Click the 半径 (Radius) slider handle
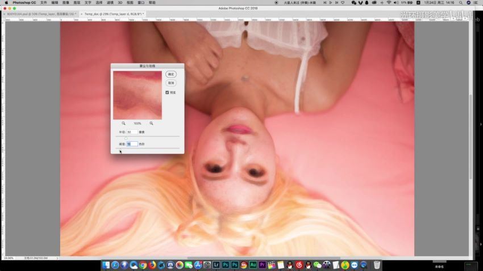This screenshot has width=483, height=271. (126, 138)
